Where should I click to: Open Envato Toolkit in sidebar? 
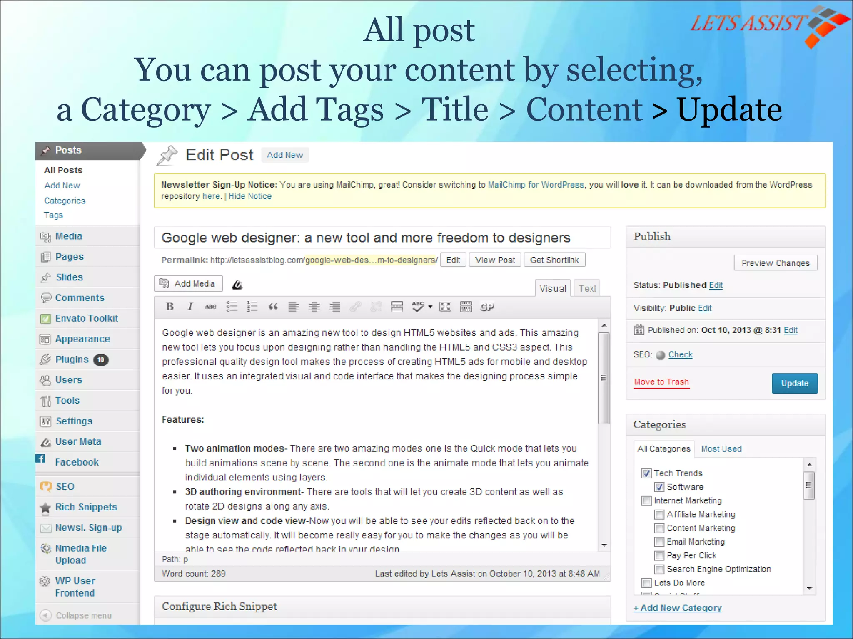coord(88,318)
